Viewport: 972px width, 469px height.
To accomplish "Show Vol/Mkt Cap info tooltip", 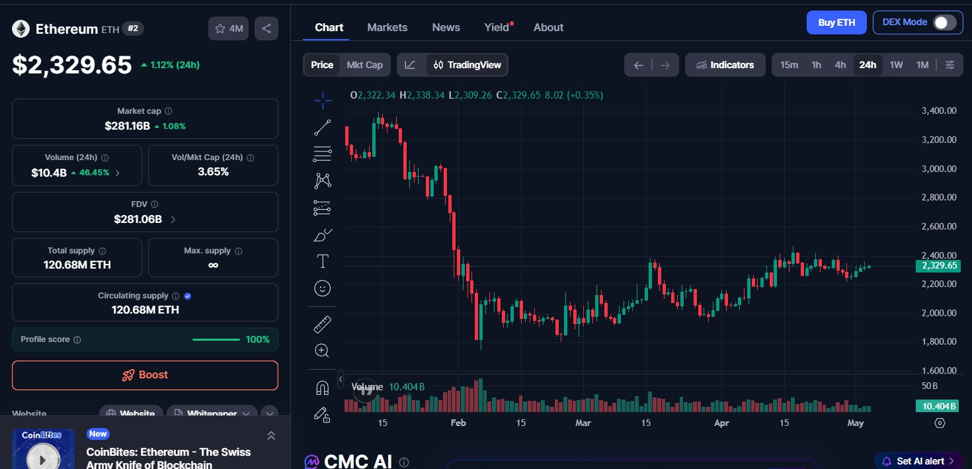I will pyautogui.click(x=251, y=157).
